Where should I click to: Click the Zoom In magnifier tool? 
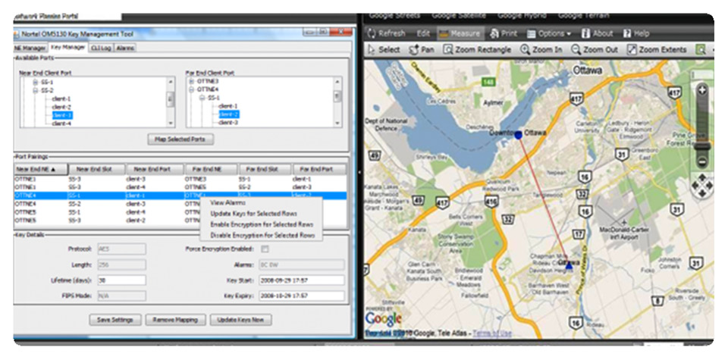coord(541,49)
